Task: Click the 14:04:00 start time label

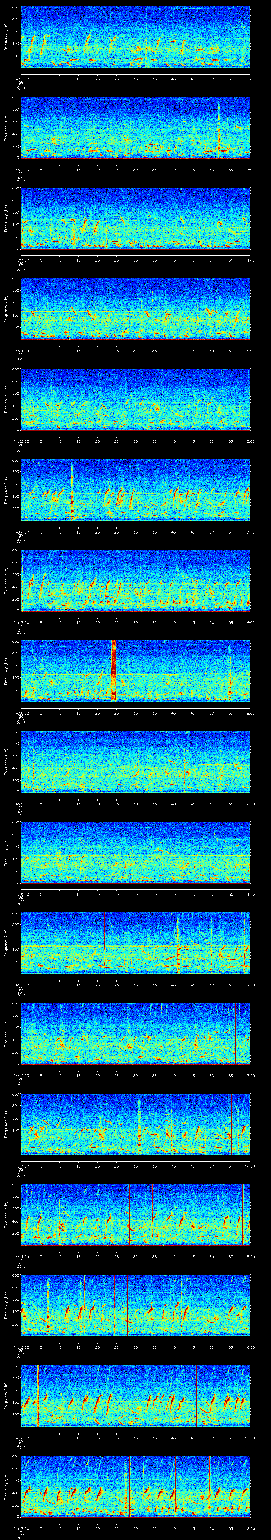Action: pyautogui.click(x=21, y=350)
